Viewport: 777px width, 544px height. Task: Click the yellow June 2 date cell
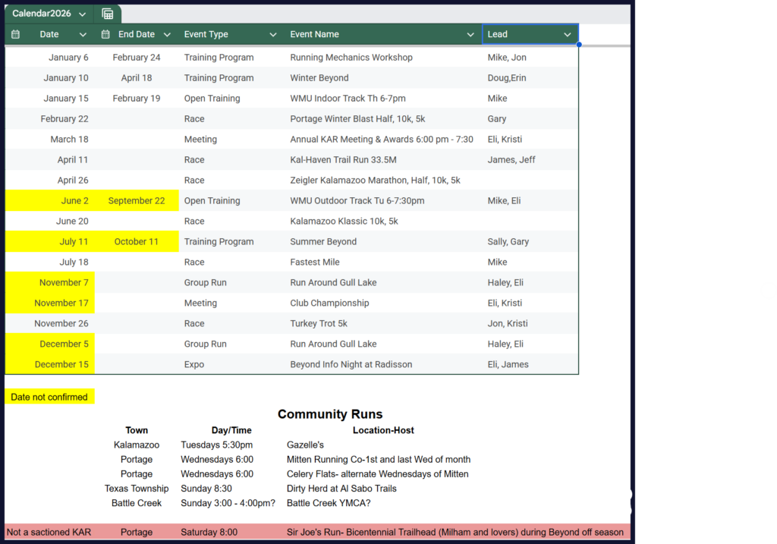(x=50, y=201)
